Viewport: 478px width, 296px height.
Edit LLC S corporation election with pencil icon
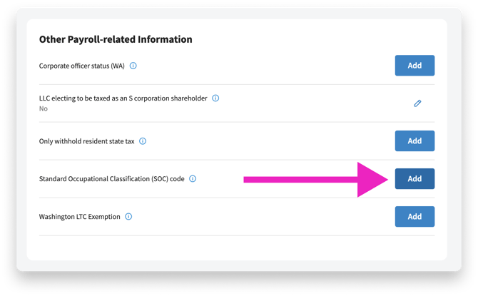click(417, 103)
